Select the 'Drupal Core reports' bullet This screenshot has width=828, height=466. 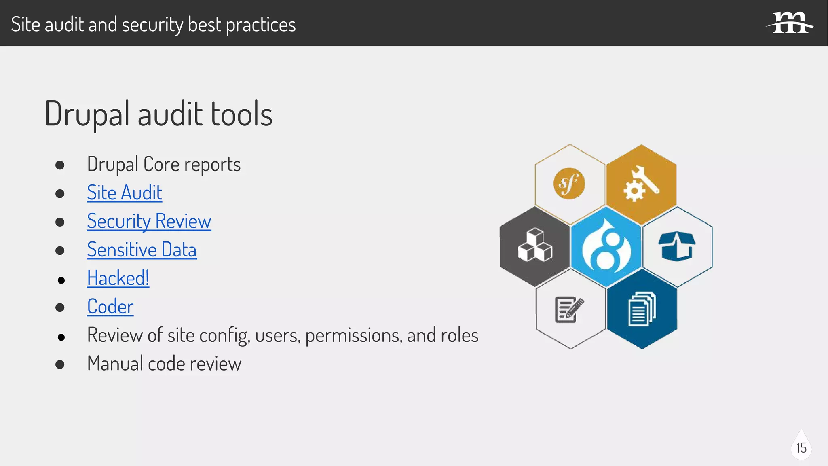pos(164,164)
